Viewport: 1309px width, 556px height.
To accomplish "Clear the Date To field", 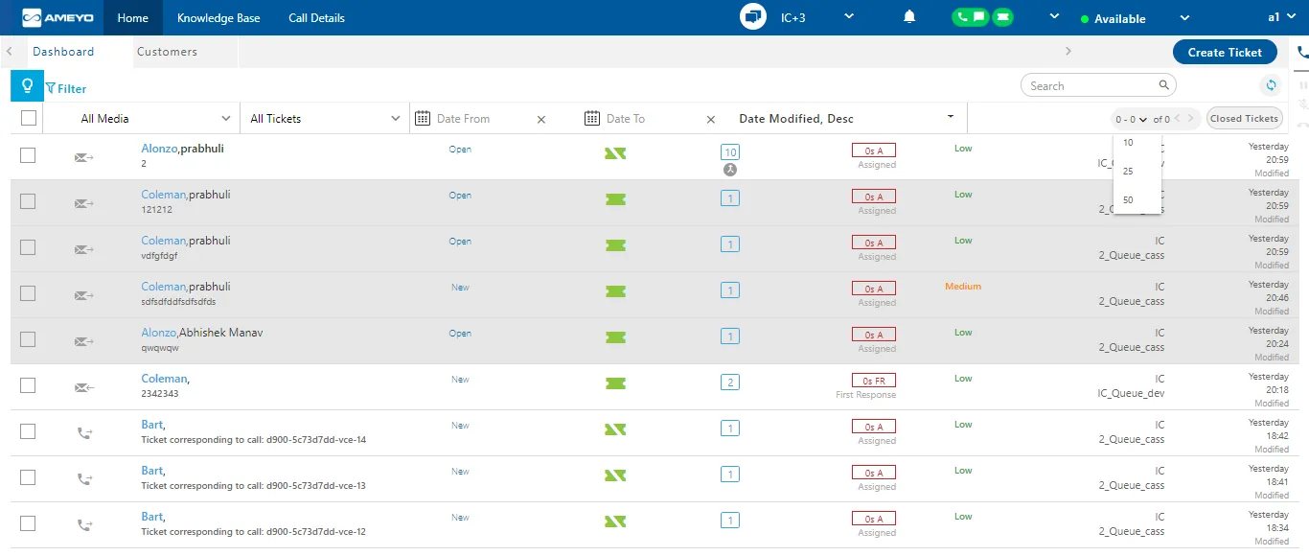I will [711, 119].
